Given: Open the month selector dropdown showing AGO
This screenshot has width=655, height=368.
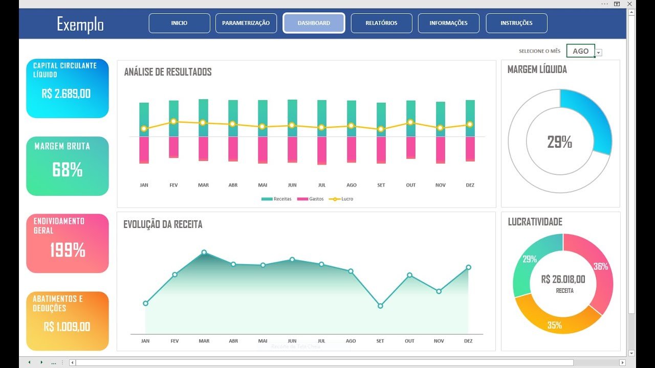Looking at the screenshot, I should [599, 51].
